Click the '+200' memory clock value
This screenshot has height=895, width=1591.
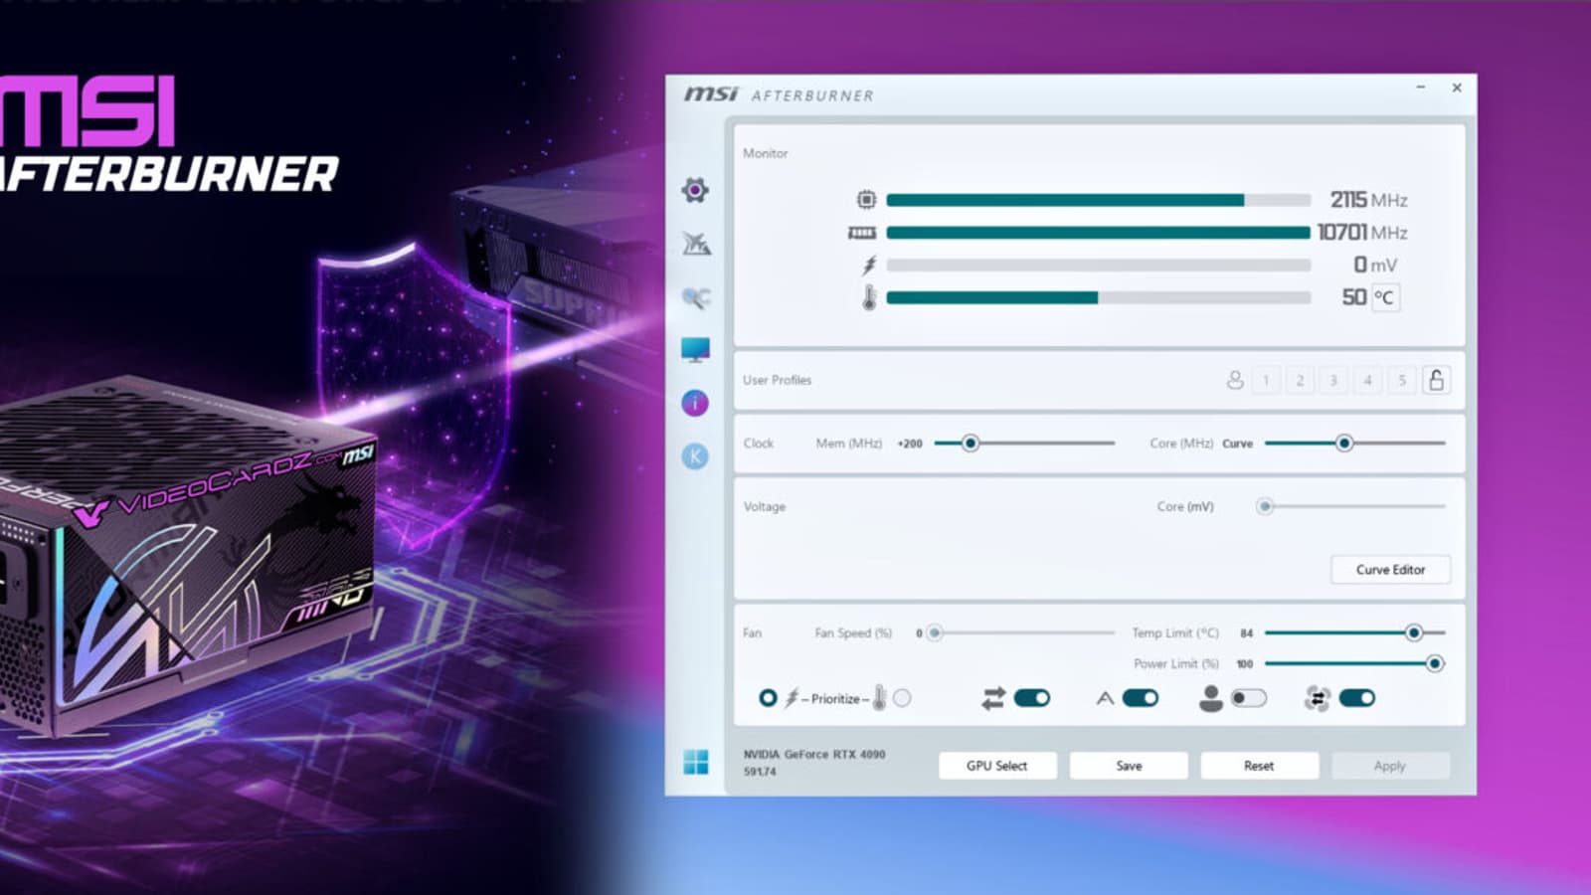910,444
